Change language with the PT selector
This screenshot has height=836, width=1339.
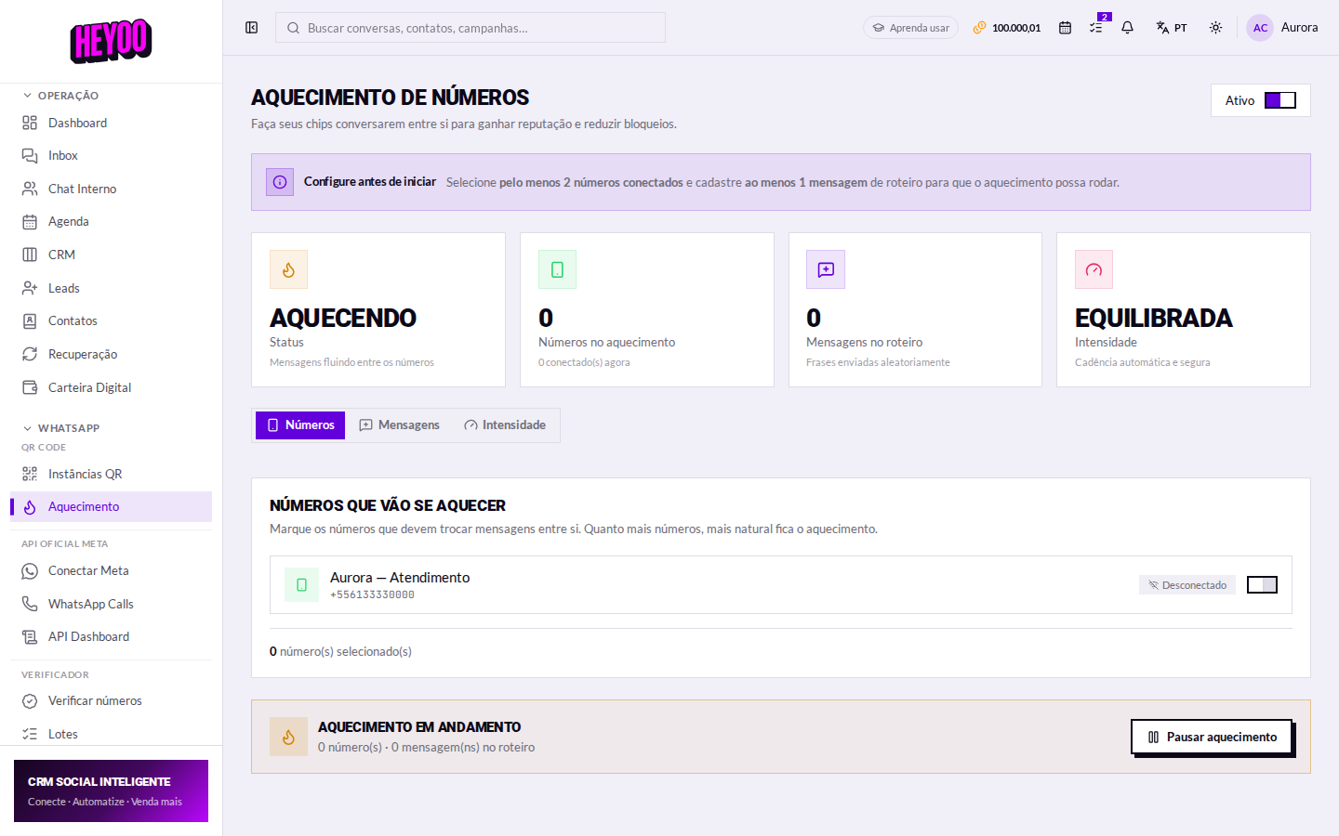1172,28
